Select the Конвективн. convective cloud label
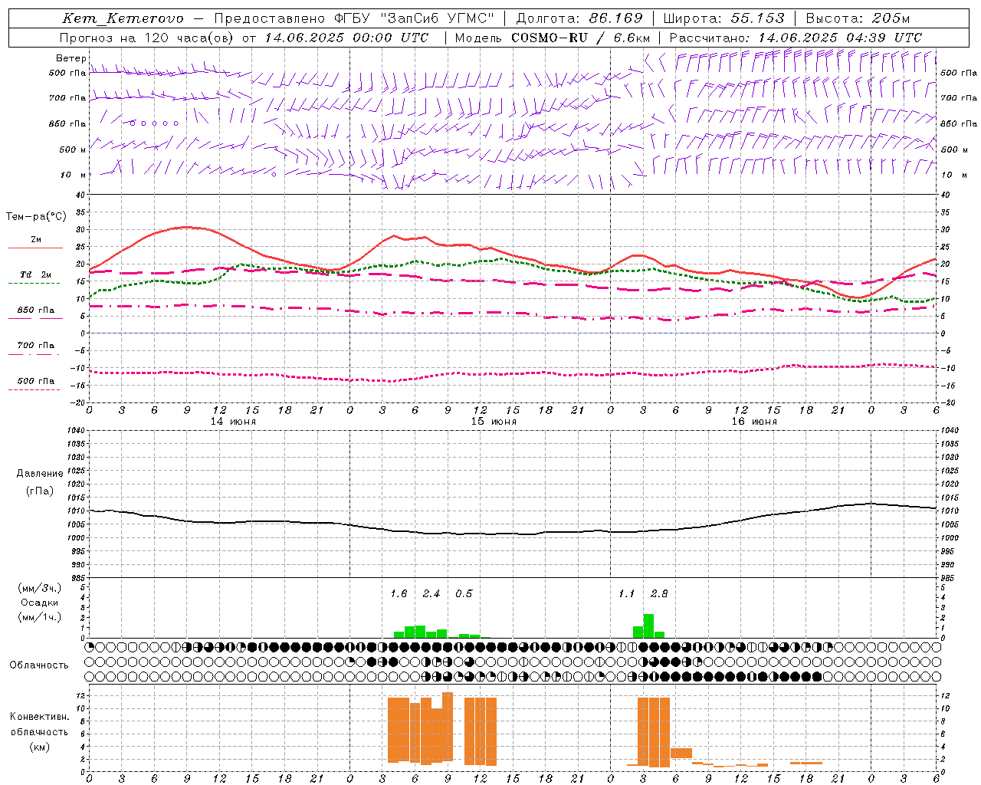 40,717
